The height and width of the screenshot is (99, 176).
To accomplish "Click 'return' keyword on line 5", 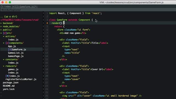I will [58, 26].
